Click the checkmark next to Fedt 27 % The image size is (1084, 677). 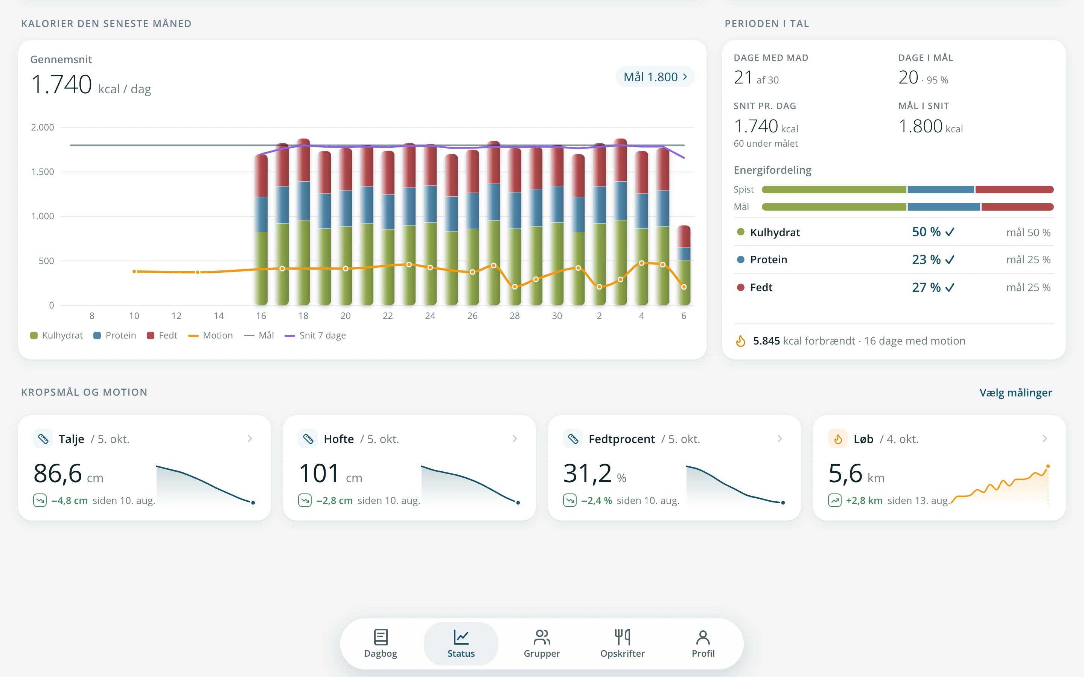pyautogui.click(x=950, y=287)
